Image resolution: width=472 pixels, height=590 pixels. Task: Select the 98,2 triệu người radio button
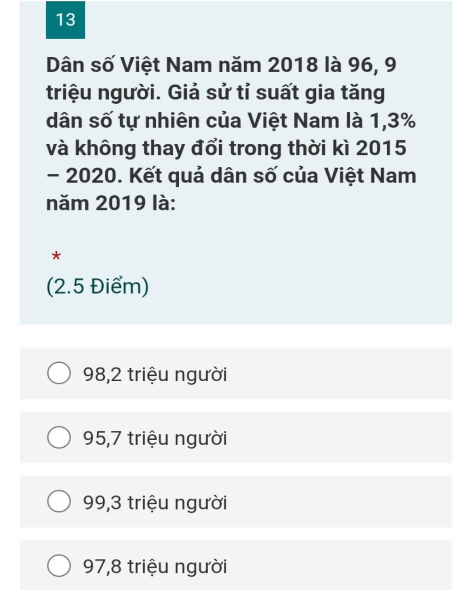click(59, 373)
